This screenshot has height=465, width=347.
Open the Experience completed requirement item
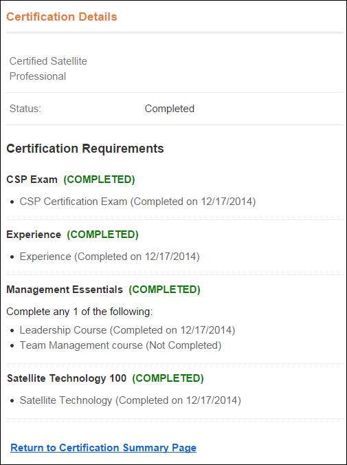110,257
